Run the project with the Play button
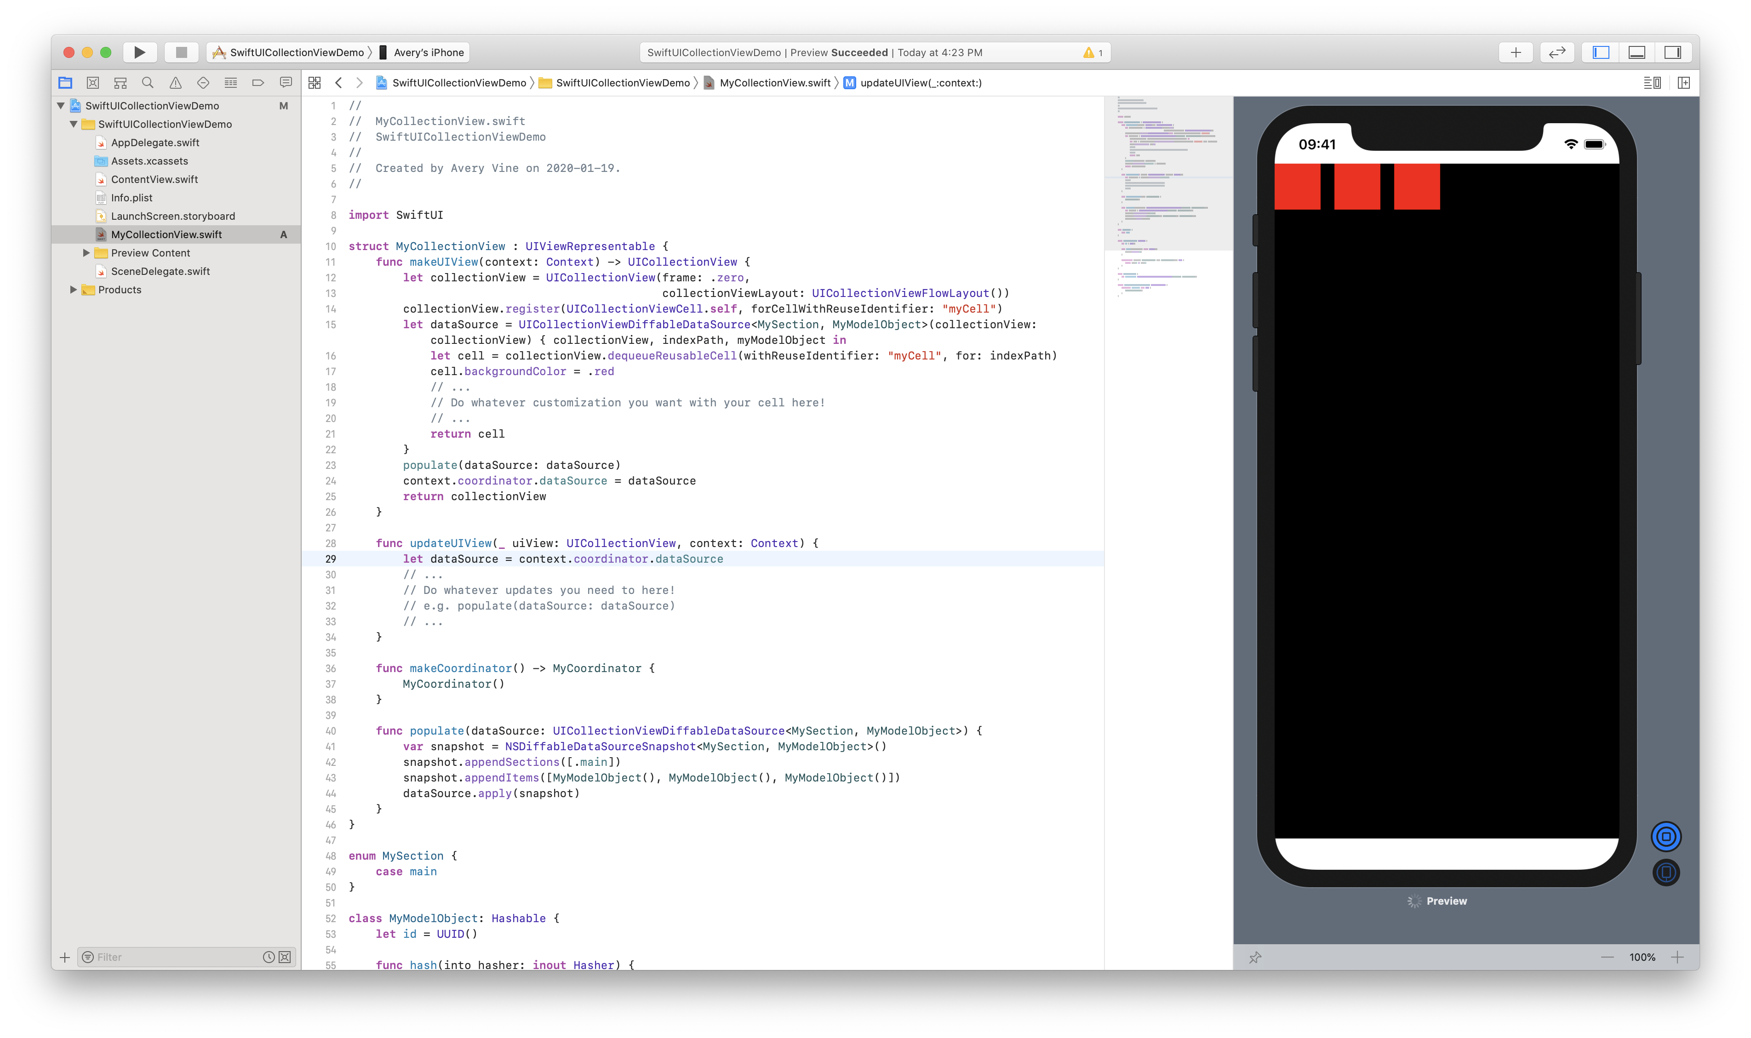This screenshot has height=1038, width=1751. pyautogui.click(x=139, y=52)
